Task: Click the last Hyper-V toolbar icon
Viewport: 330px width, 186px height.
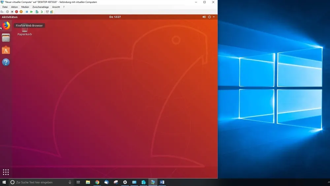Action: (x=51, y=12)
